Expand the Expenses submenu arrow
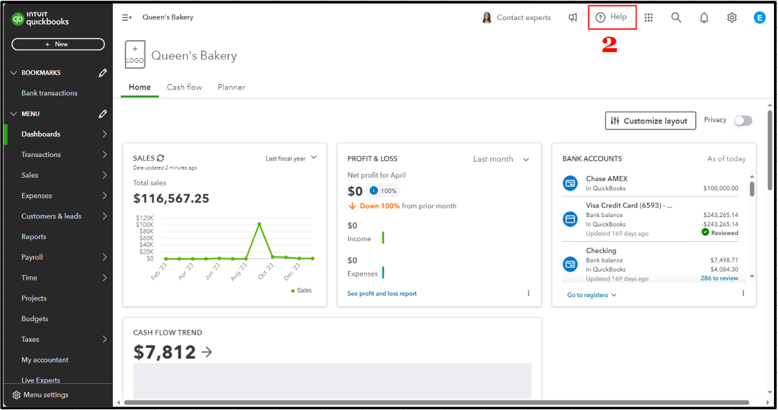 (104, 196)
